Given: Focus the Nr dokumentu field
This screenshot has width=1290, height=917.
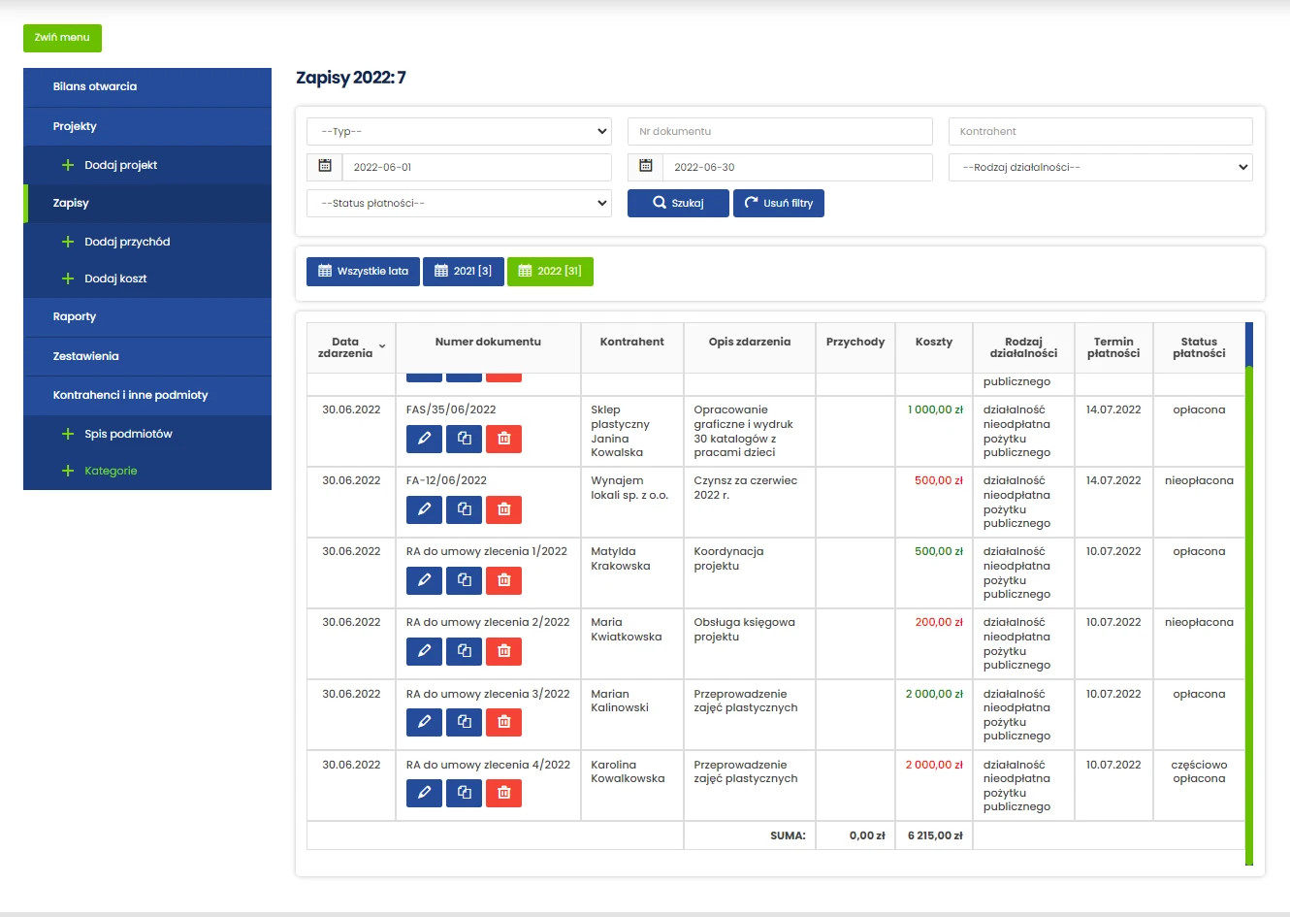Looking at the screenshot, I should click(780, 131).
